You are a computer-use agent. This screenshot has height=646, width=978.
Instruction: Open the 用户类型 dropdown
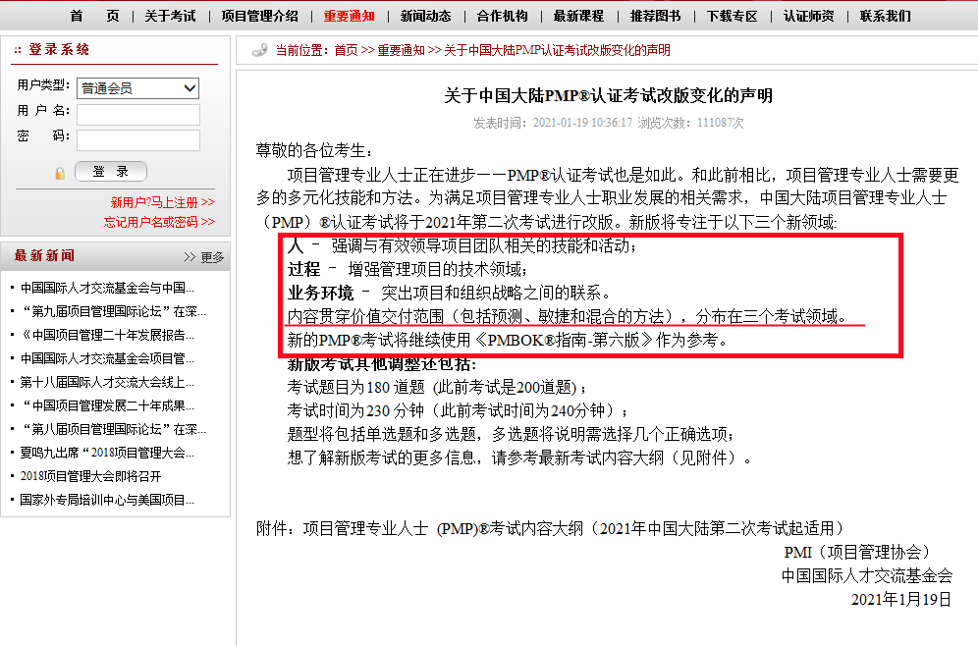138,88
